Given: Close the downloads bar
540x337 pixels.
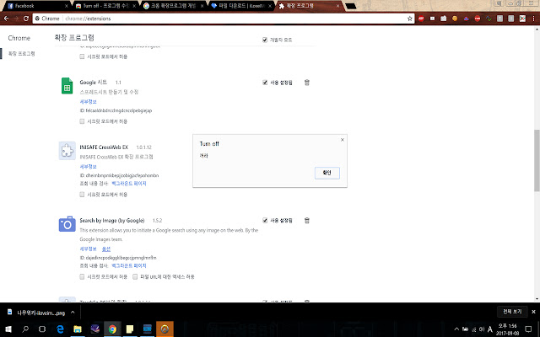Looking at the screenshot, I should tap(533, 312).
